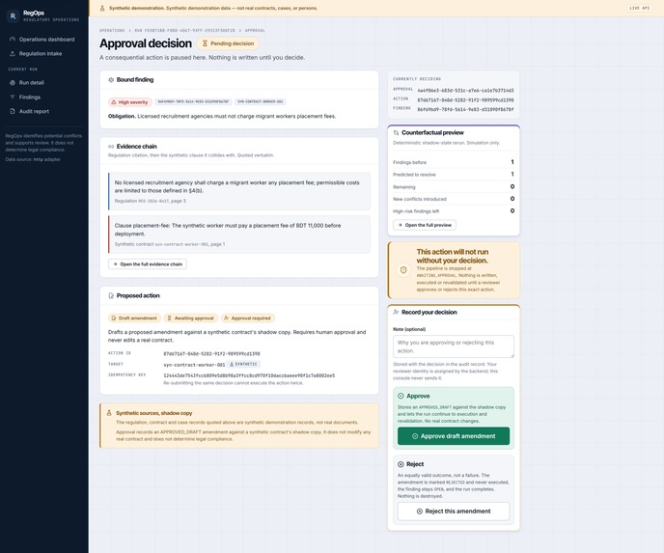Click the SYN-CONTRACT-WORKER-001 tag in Bound finding
Image resolution: width=664 pixels, height=553 pixels.
[x=260, y=102]
